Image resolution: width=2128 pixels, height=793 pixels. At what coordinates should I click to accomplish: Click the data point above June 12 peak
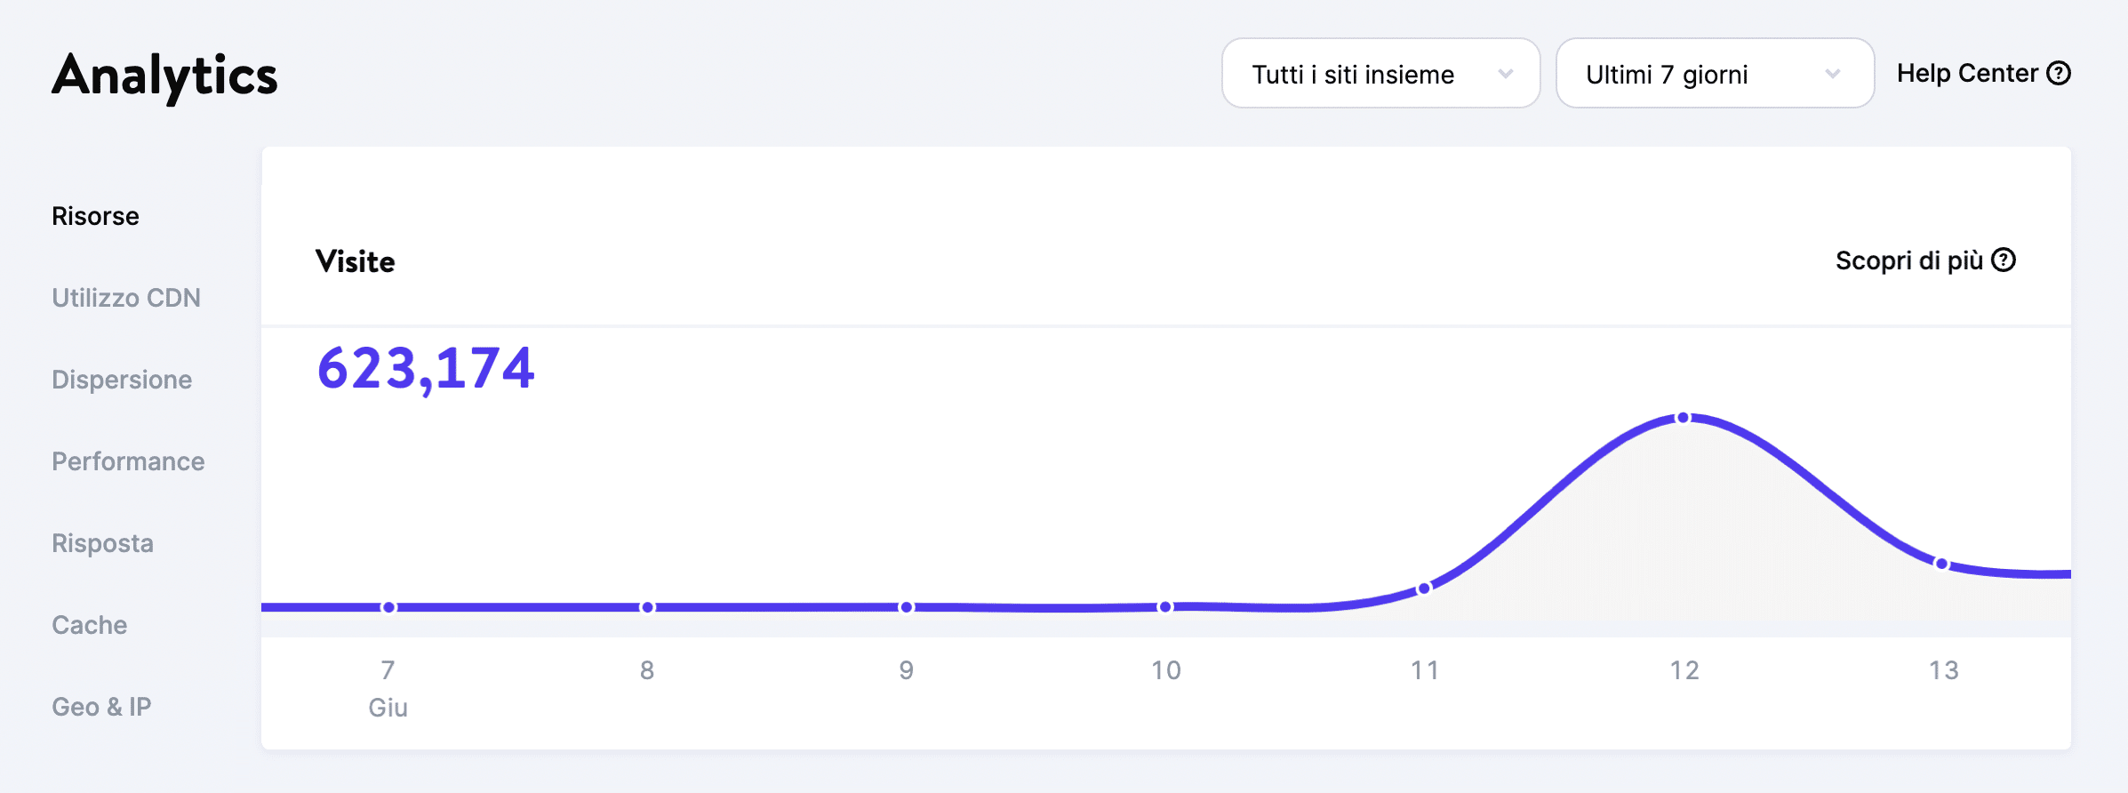1682,417
